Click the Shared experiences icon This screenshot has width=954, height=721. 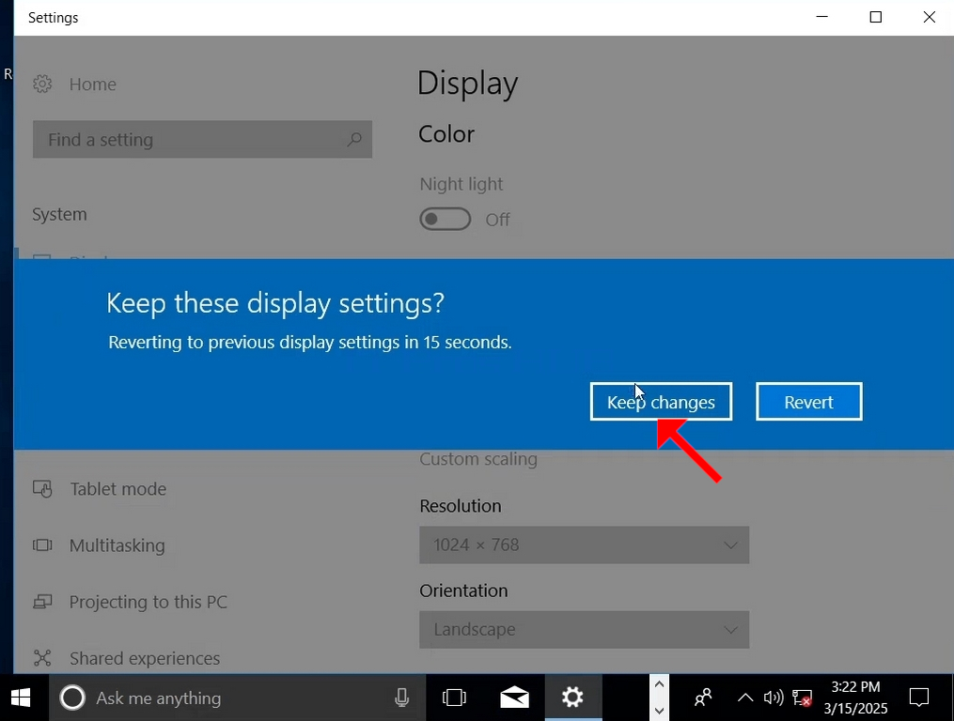(42, 658)
